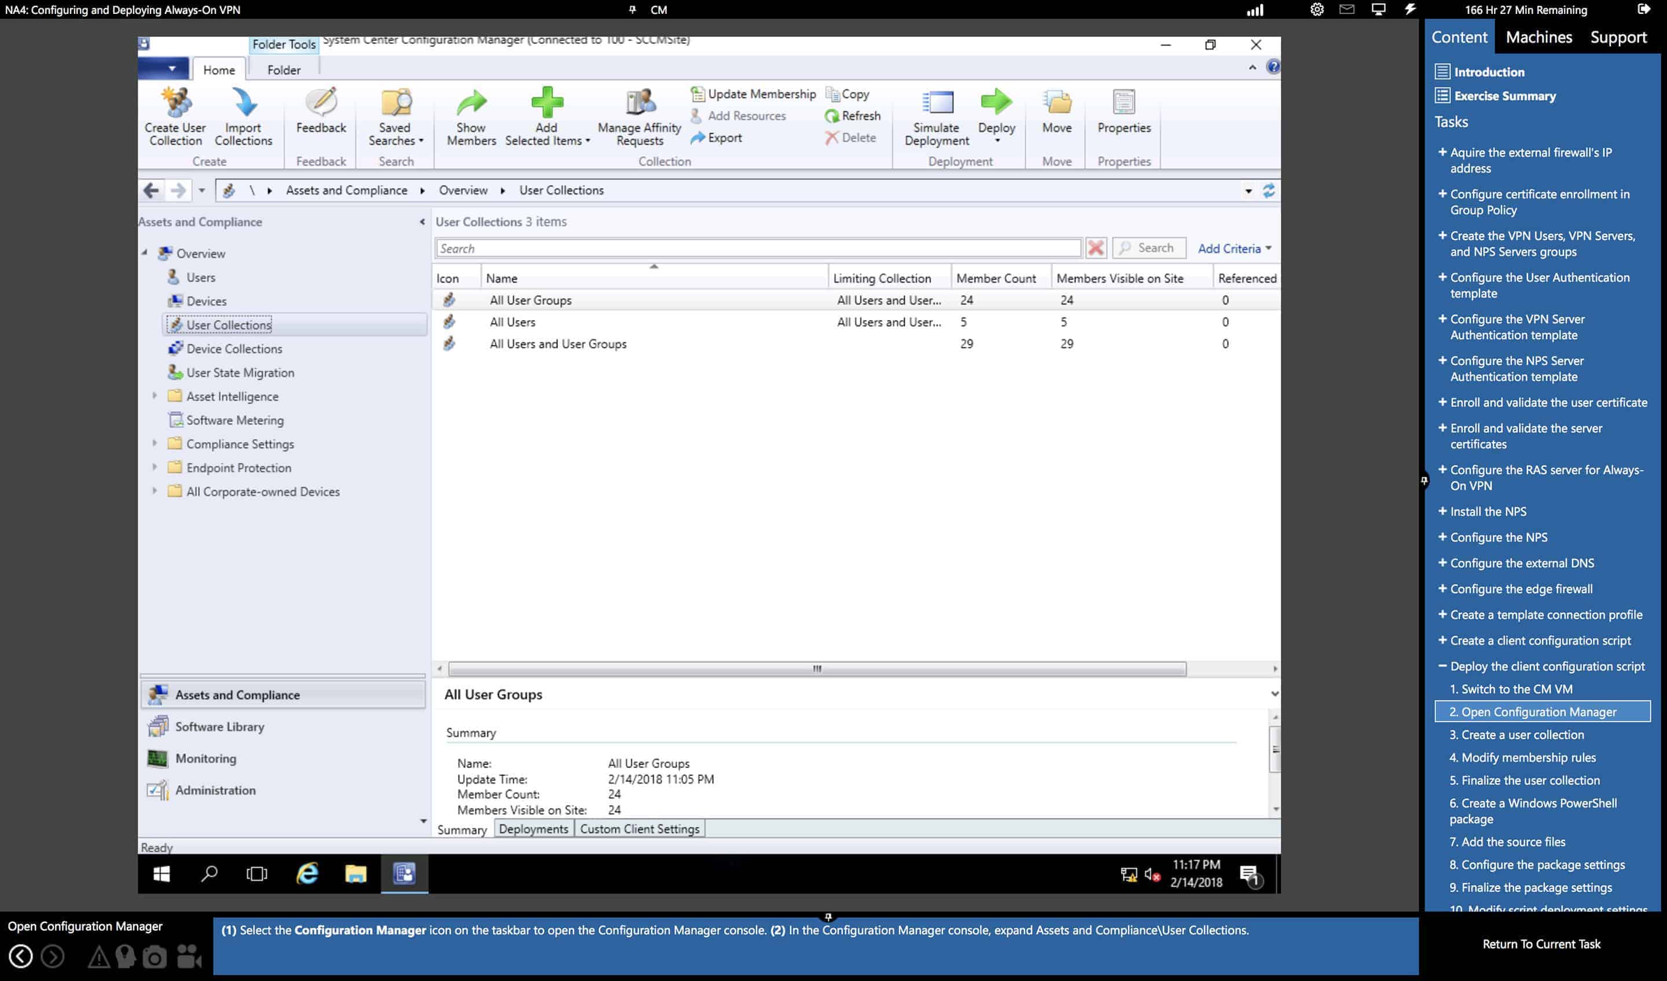This screenshot has width=1667, height=981.
Task: Launch Internet Explorer from the taskbar
Action: [307, 874]
